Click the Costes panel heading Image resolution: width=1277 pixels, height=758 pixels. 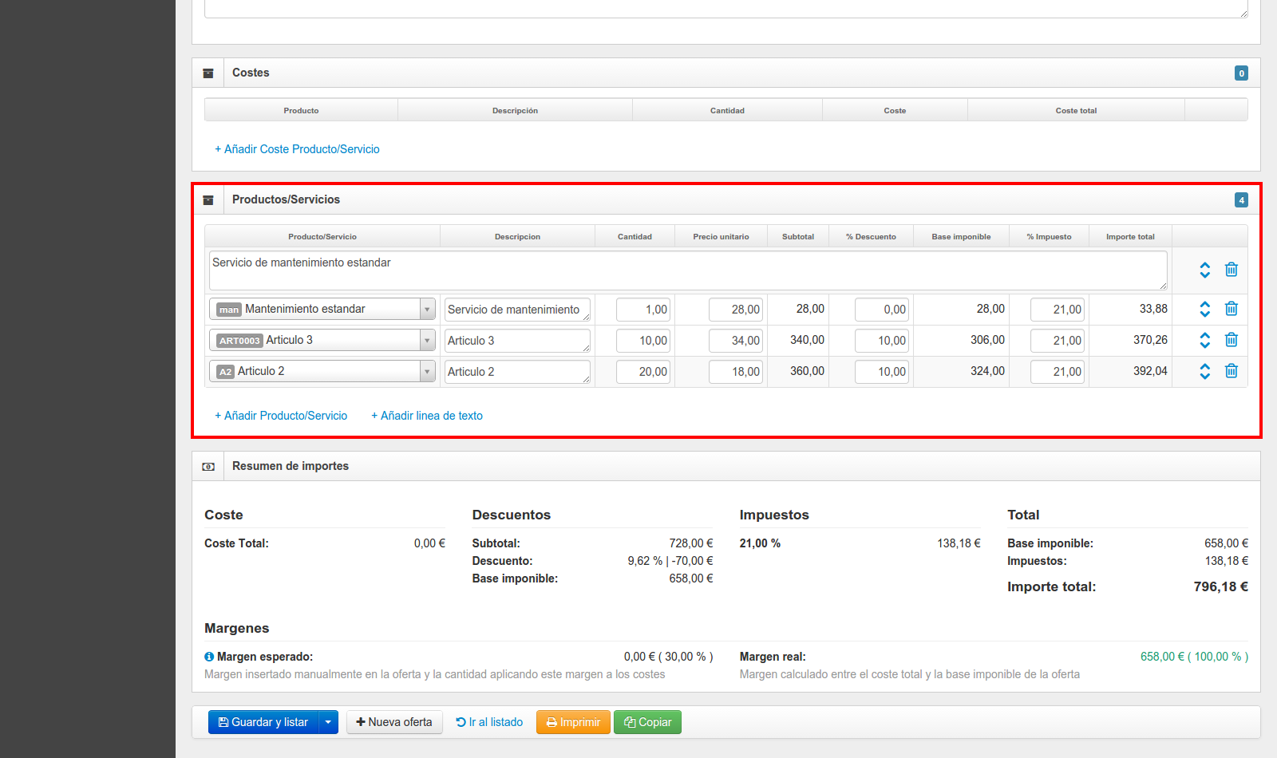251,73
